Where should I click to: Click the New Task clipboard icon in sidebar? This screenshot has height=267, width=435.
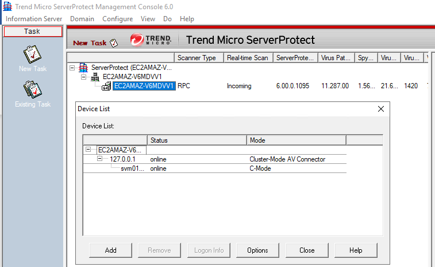coord(32,54)
